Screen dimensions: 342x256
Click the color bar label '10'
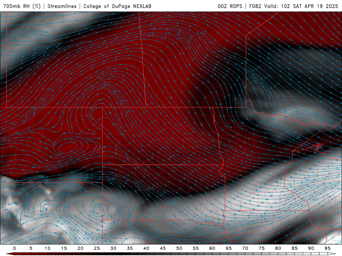[x=47, y=248]
